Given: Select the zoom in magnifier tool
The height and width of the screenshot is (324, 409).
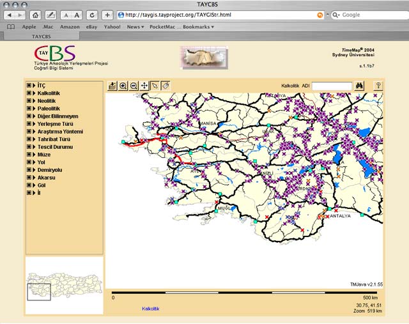Looking at the screenshot, I should click(123, 86).
